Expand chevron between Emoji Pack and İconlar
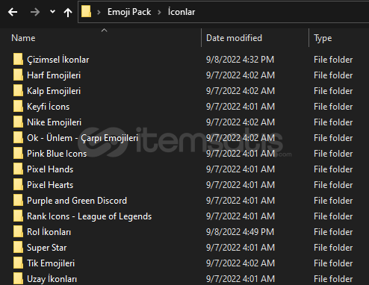The height and width of the screenshot is (285, 369). click(x=159, y=12)
